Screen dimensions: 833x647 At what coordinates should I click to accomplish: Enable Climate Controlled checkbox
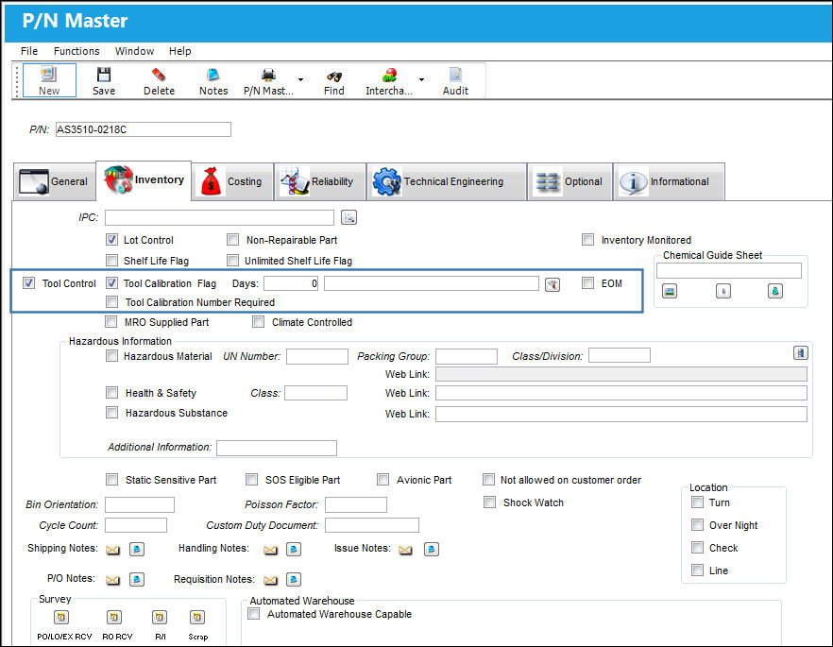[x=258, y=322]
